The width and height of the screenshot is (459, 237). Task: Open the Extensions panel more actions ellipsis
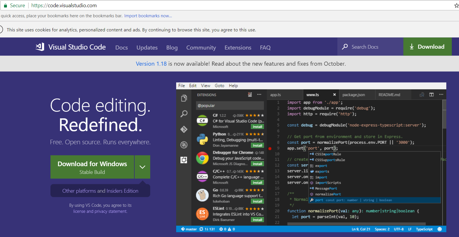pos(259,94)
